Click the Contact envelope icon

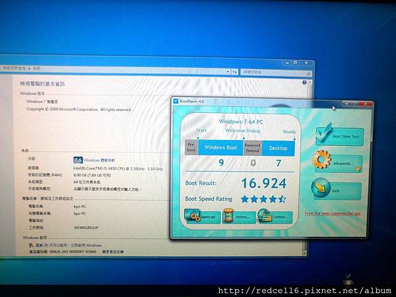265,215
